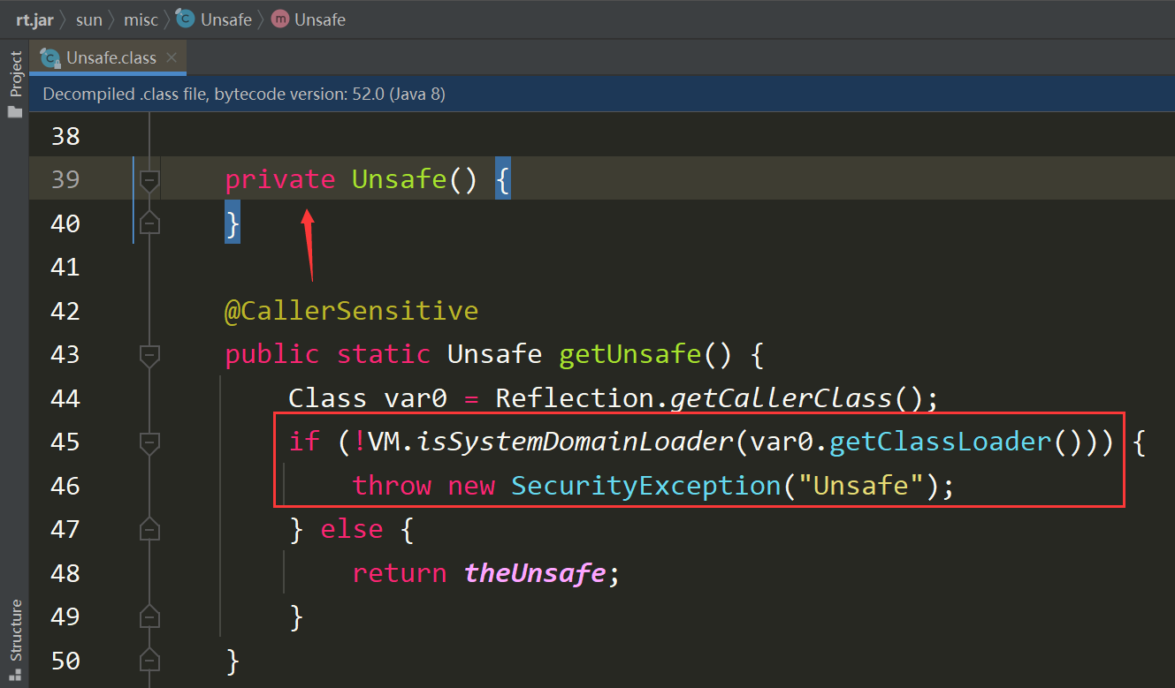
Task: Click getCallerClass on line 44
Action: [782, 397]
